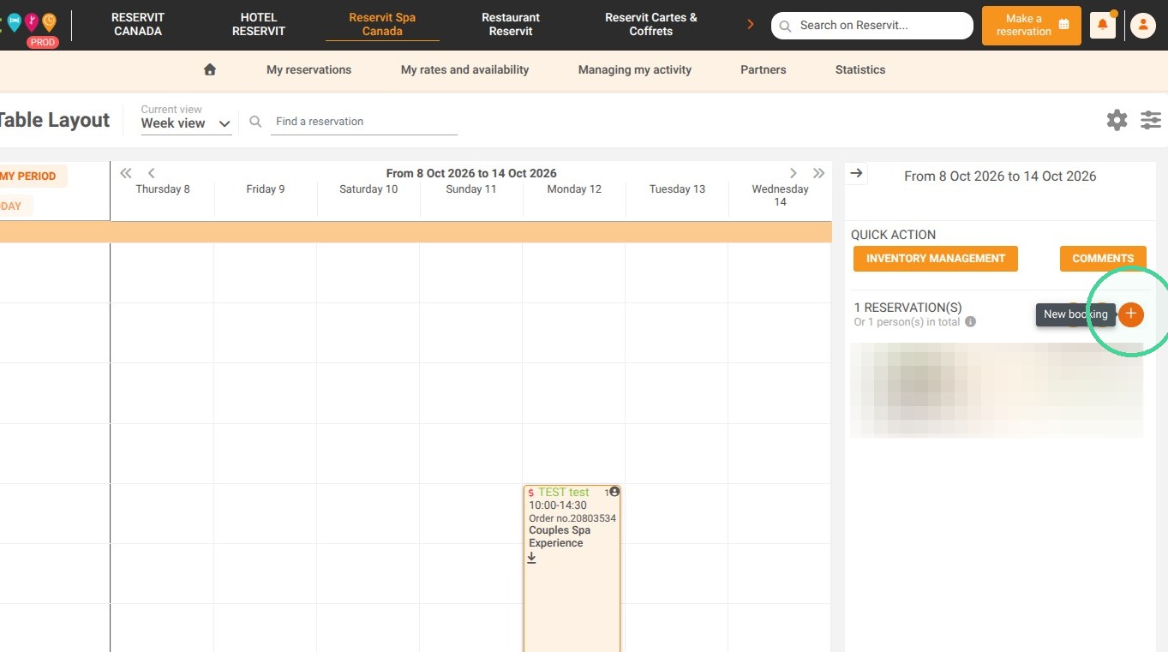Screen dimensions: 1168x652
Task: Switch to the HOTEL RESERVIT tab
Action: [259, 24]
